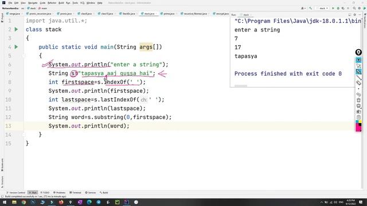Click the Stop icon in toolbar
The image size is (367, 206).
[x=349, y=8]
